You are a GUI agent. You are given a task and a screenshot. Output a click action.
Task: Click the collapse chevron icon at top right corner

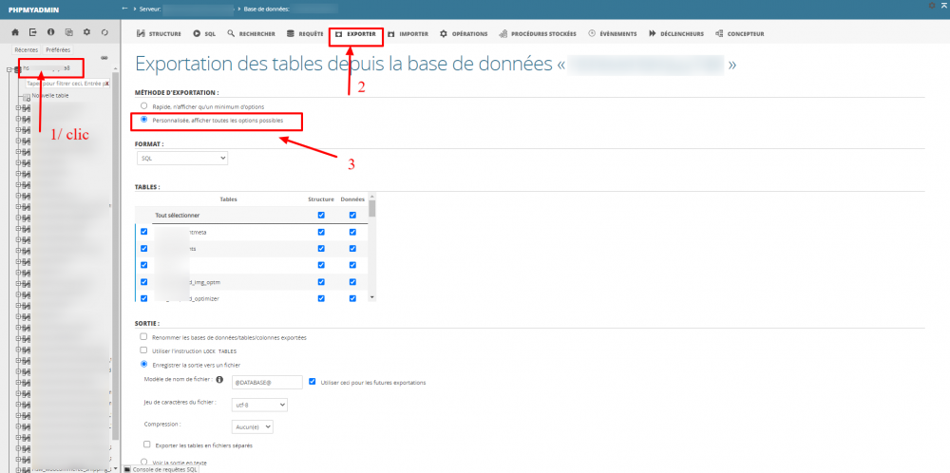(x=944, y=4)
